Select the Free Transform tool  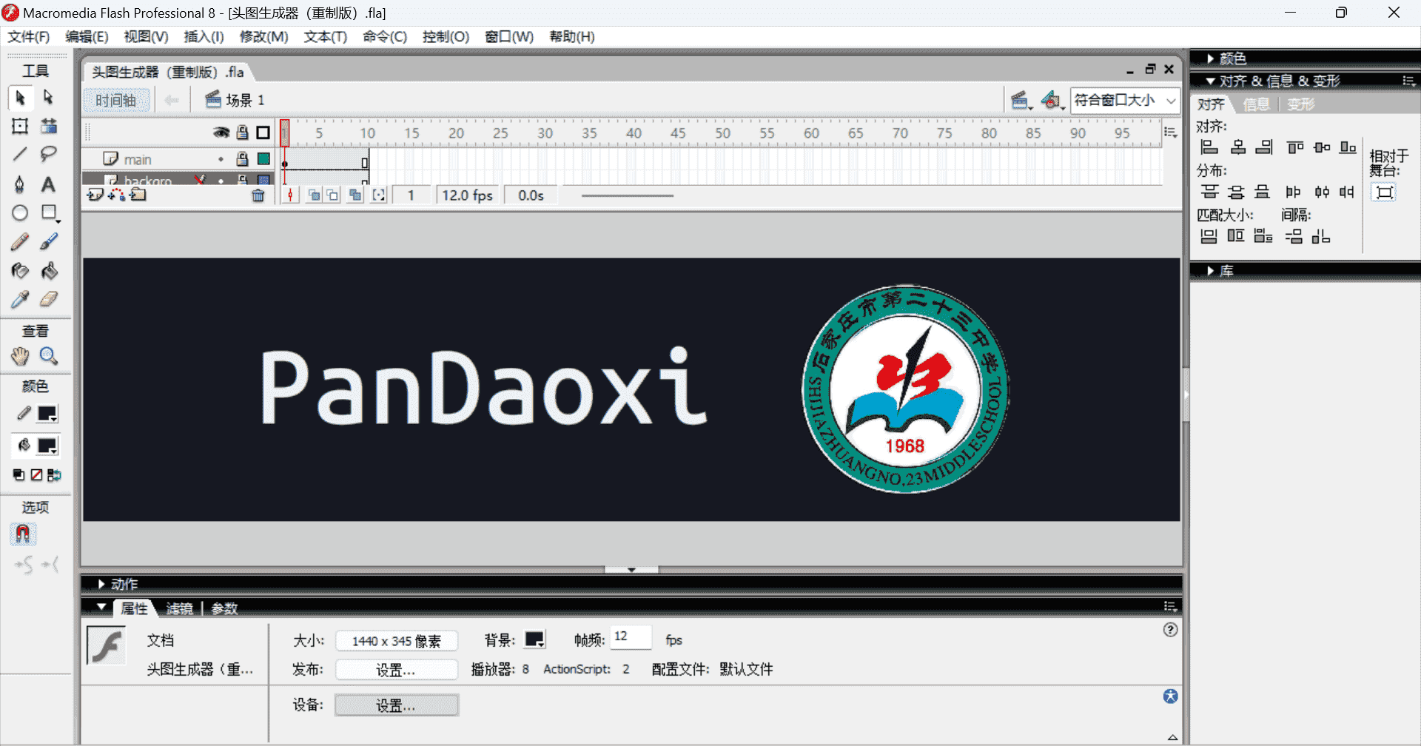click(19, 126)
